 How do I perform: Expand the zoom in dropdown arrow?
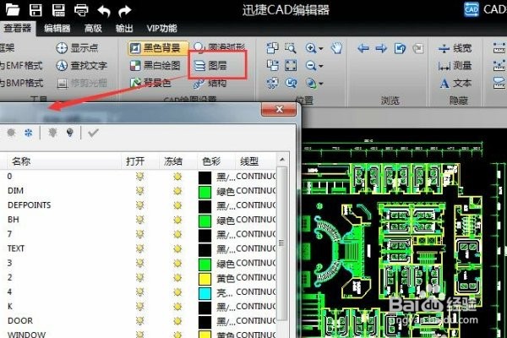[321, 48]
